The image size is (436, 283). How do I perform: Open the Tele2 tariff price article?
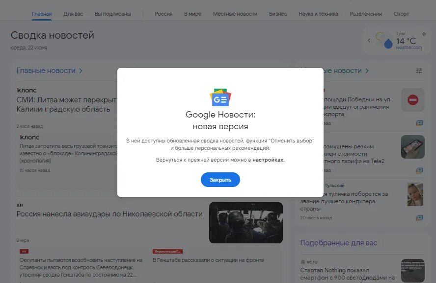point(354,154)
